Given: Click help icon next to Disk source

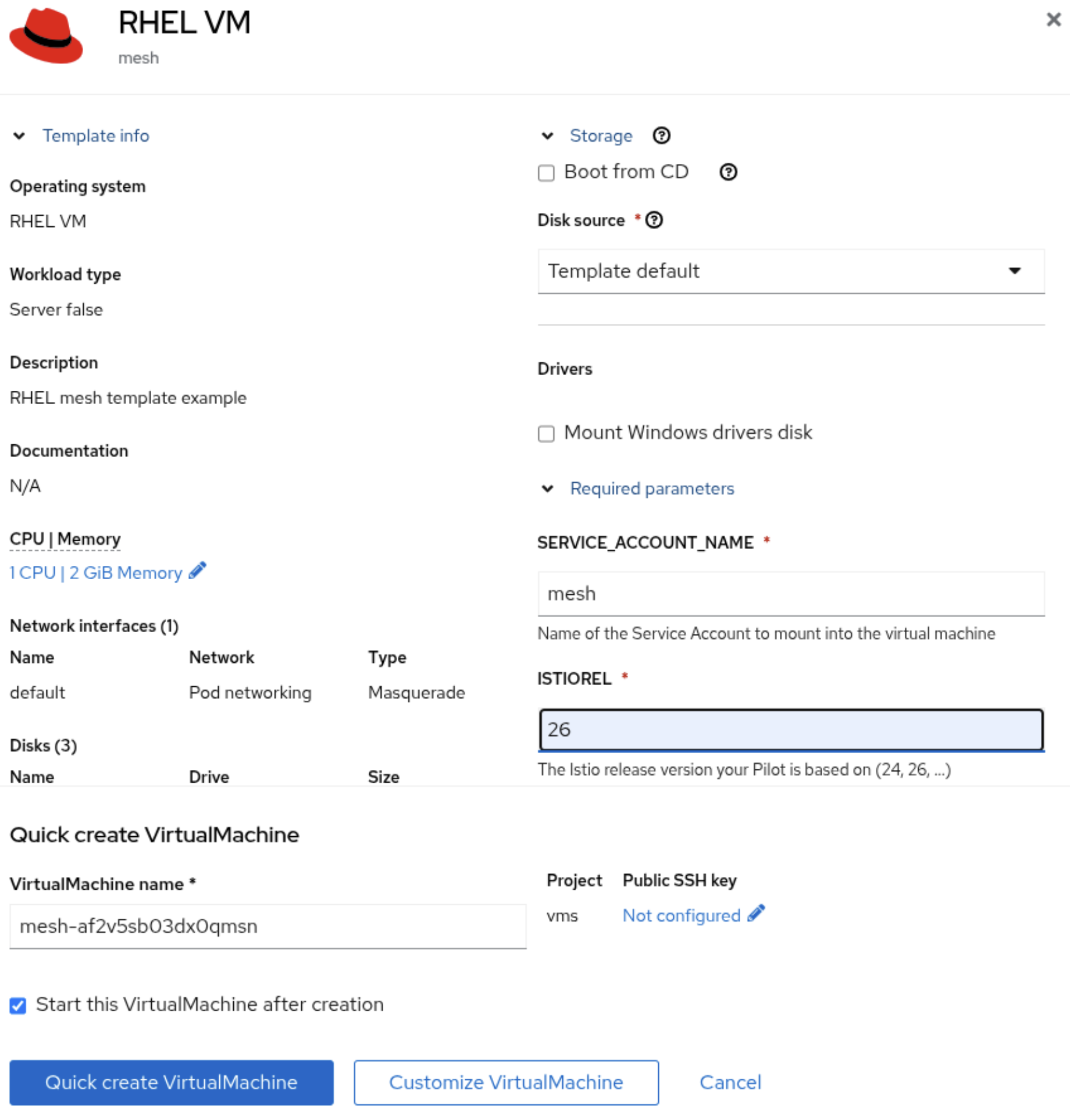Looking at the screenshot, I should (654, 220).
